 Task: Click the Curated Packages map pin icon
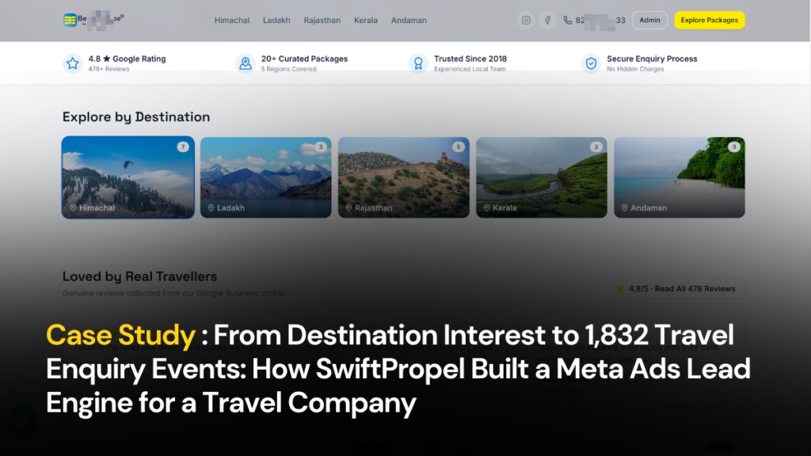pos(246,63)
